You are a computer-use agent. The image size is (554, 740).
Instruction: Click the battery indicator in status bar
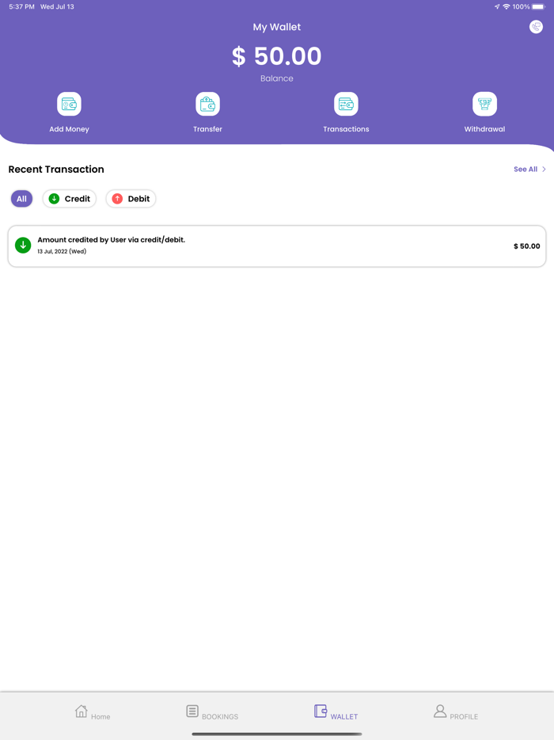538,6
